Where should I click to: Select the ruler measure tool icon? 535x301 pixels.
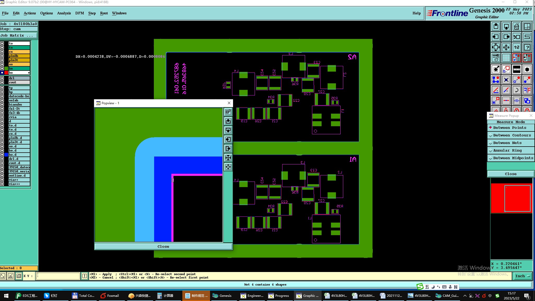[x=516, y=69]
